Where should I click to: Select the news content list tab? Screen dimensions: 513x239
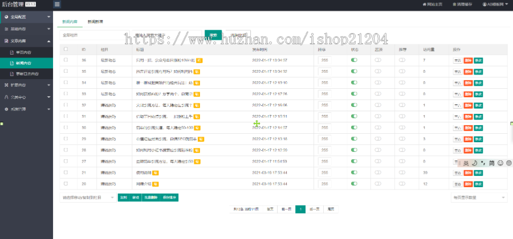pyautogui.click(x=70, y=22)
